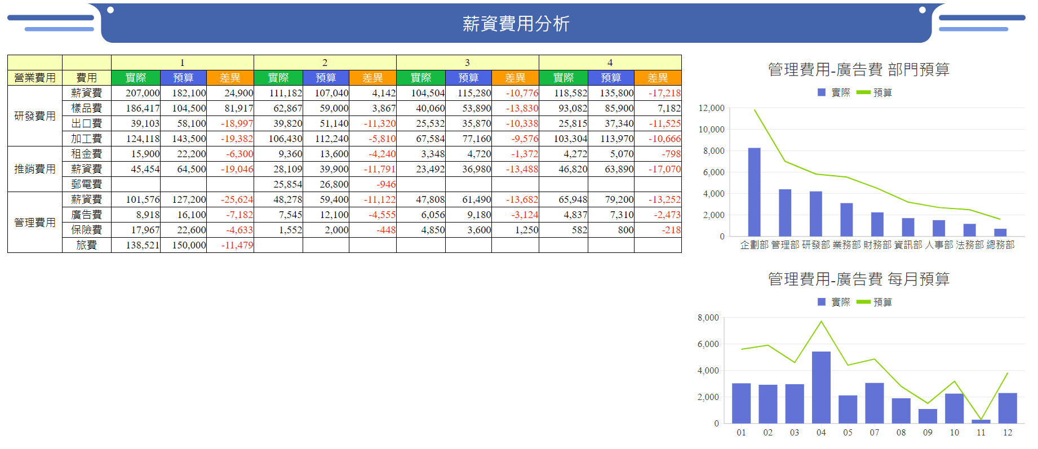Select the cell showing -17,218
The height and width of the screenshot is (449, 1038).
[658, 93]
